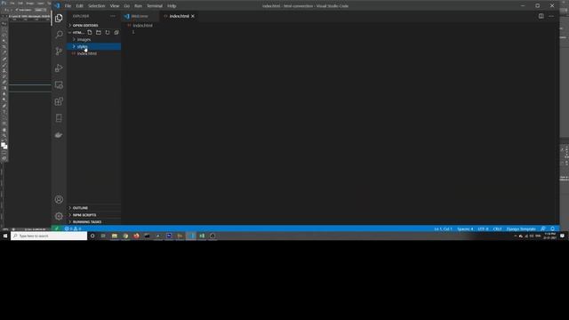569x320 pixels.
Task: Open the Manage gear in activity bar
Action: pos(59,216)
